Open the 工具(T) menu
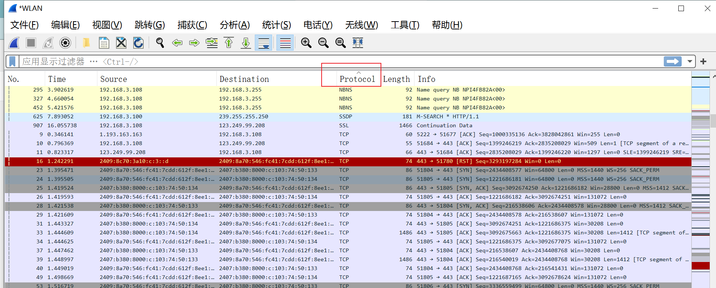The image size is (716, 288). (x=405, y=25)
